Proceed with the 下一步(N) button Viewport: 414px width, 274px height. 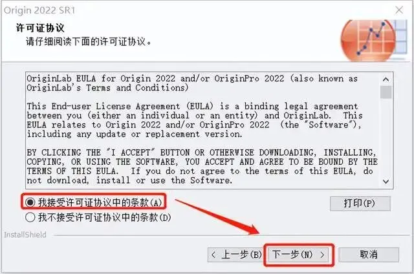299,255
